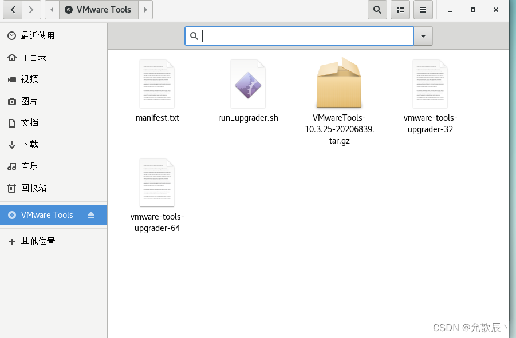Select the VMwareTools tar.gz archive icon
This screenshot has width=516, height=338.
click(x=339, y=83)
